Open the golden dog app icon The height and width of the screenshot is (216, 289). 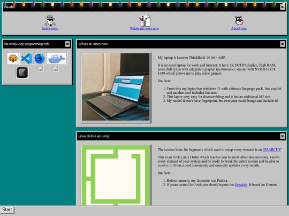[x=13, y=59]
